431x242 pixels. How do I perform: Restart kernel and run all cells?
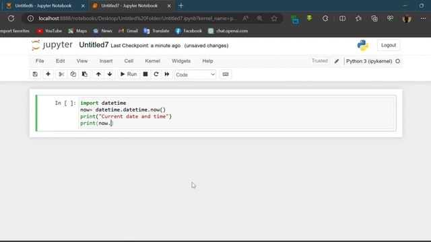(x=167, y=75)
